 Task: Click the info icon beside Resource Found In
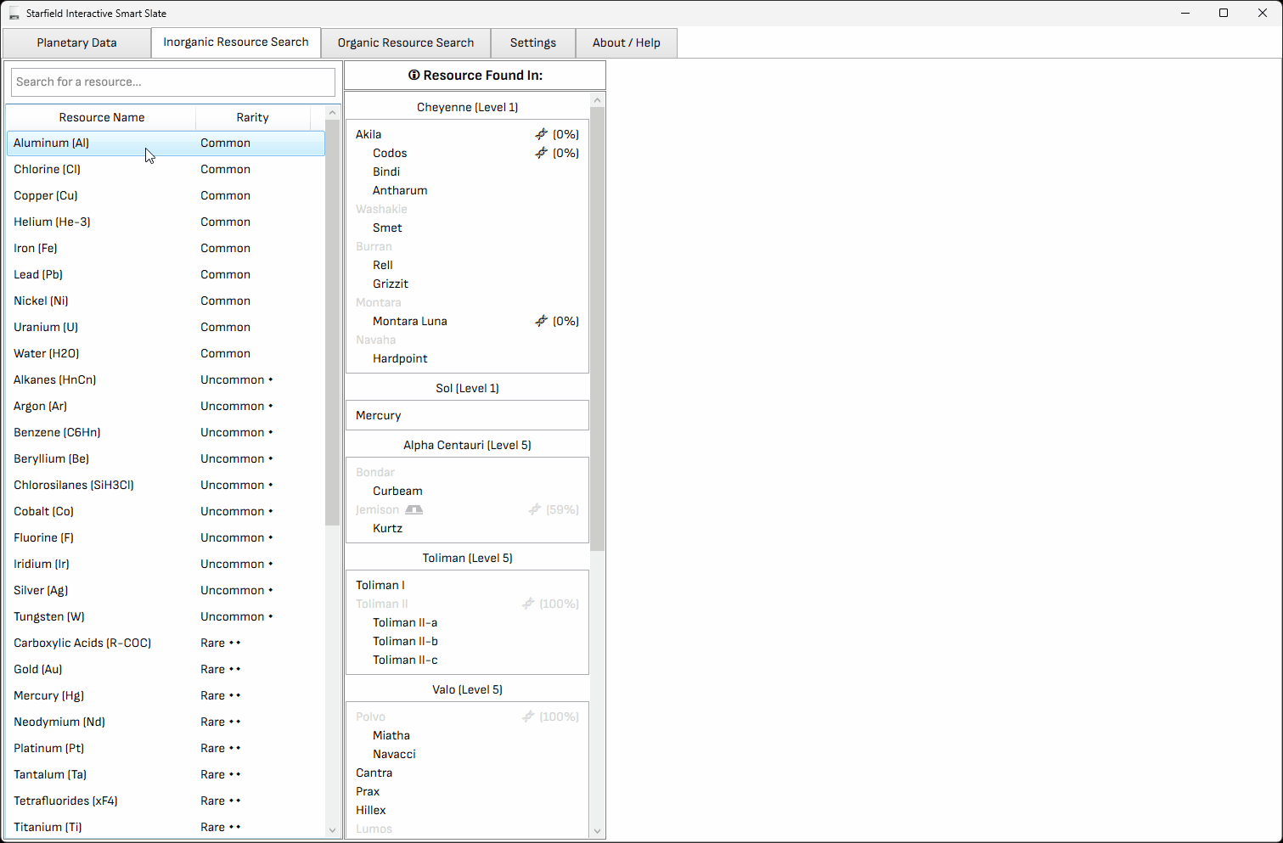pyautogui.click(x=414, y=75)
